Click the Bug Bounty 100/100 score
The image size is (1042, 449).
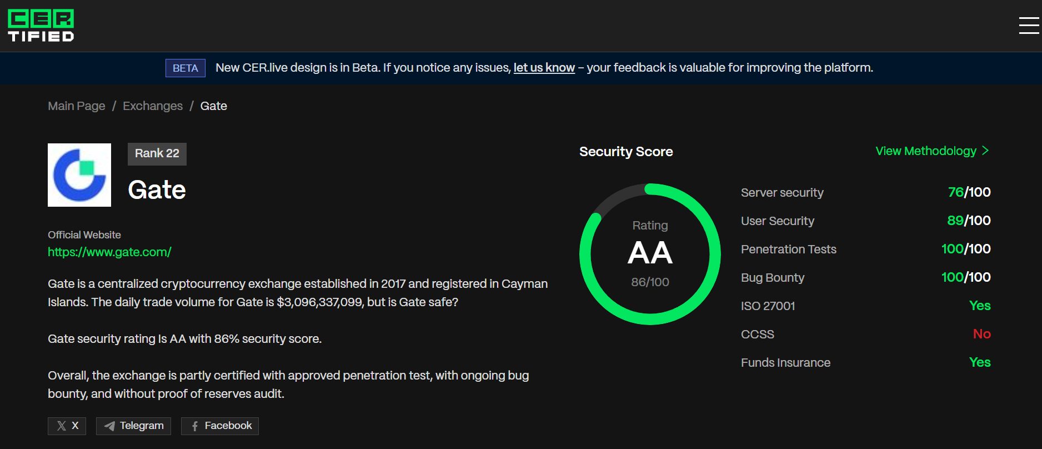pyautogui.click(x=966, y=277)
